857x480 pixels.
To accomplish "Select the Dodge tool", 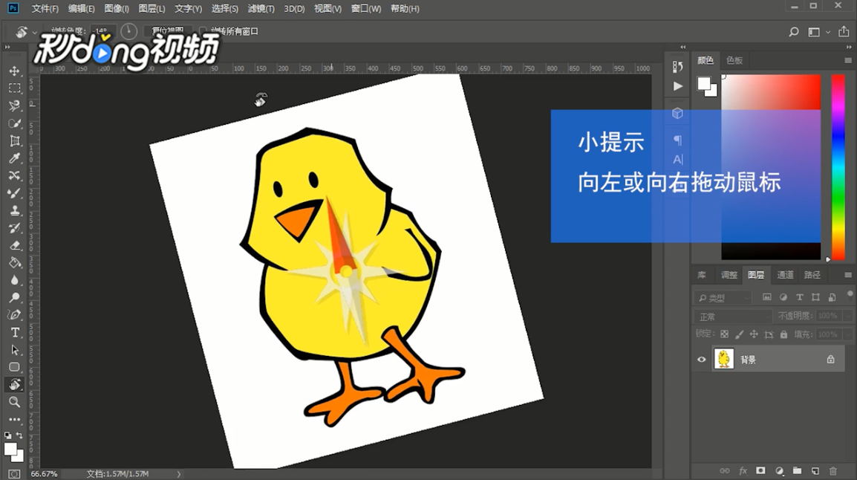I will (15, 298).
